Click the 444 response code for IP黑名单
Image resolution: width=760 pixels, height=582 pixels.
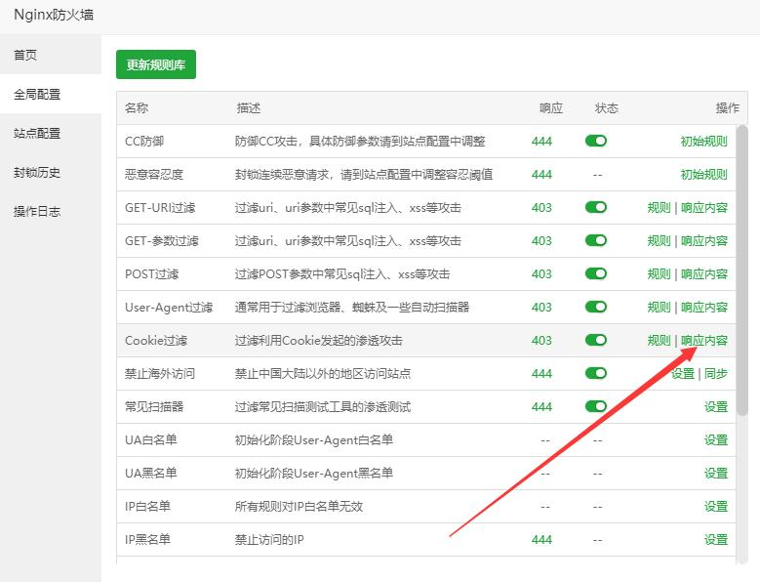click(541, 539)
